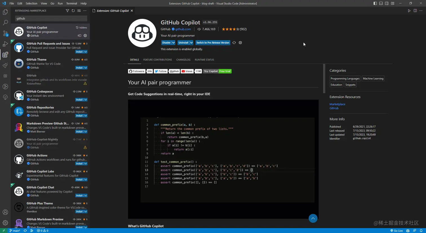Open remote window indicator in status bar
The image size is (426, 233).
click(4, 230)
